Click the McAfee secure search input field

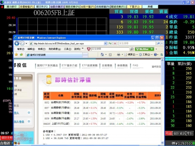click(110, 49)
